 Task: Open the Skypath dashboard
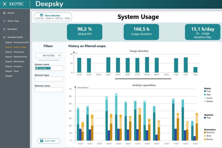(9, 76)
